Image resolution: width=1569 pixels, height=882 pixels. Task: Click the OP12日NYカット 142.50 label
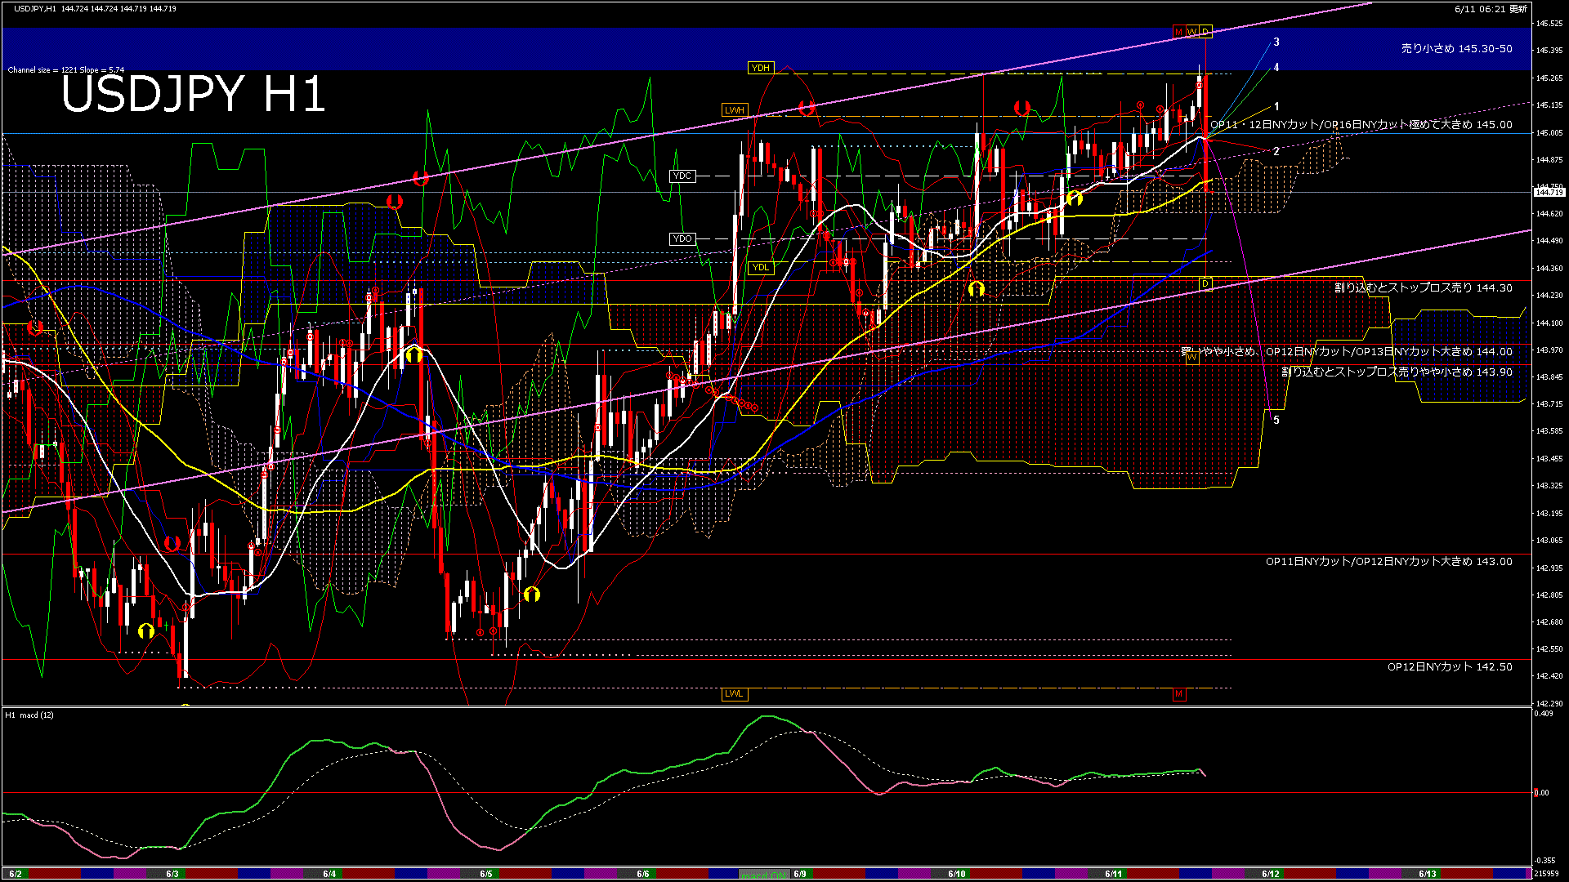[1449, 667]
